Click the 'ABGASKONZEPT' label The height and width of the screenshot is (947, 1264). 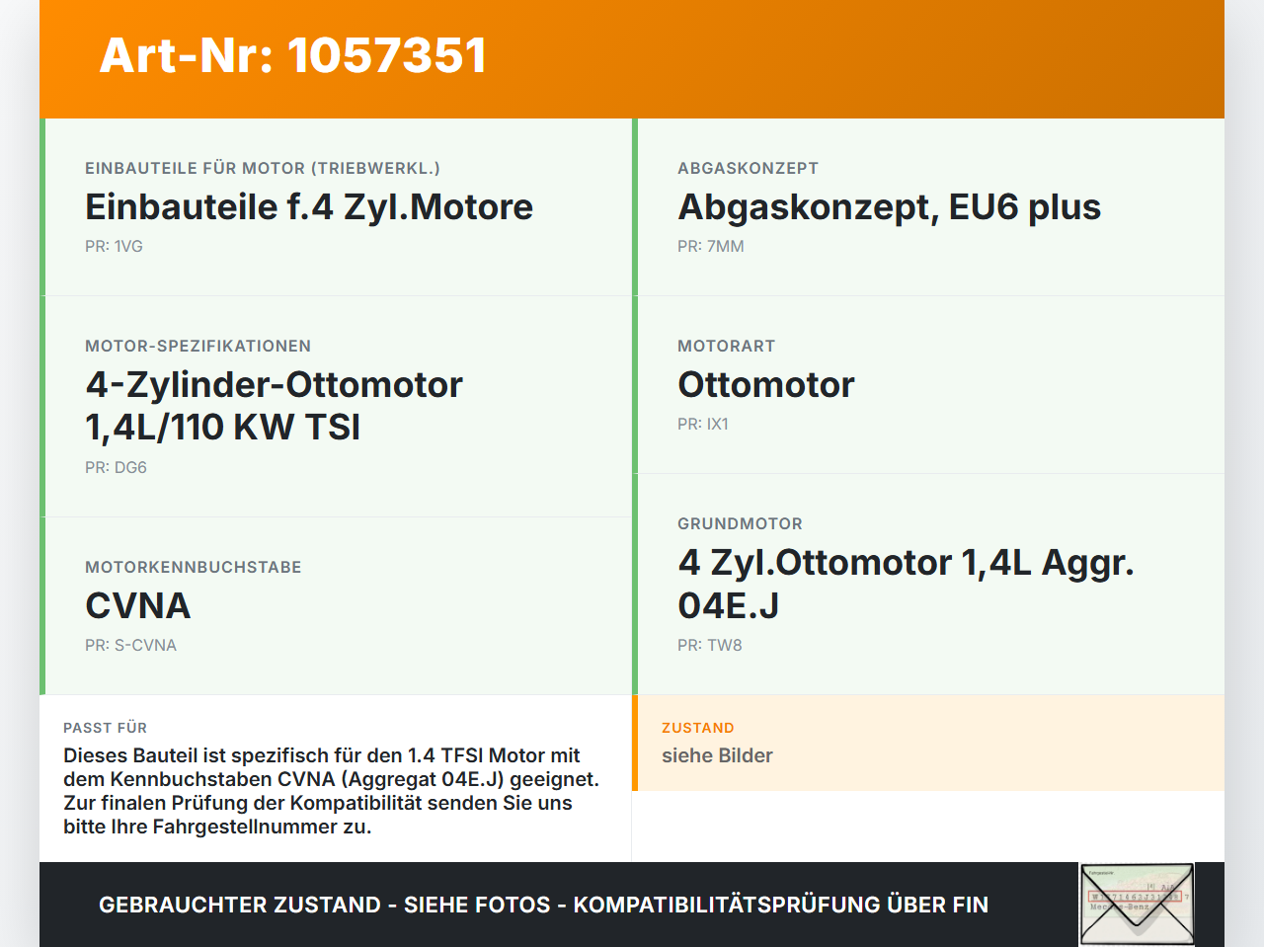(748, 168)
